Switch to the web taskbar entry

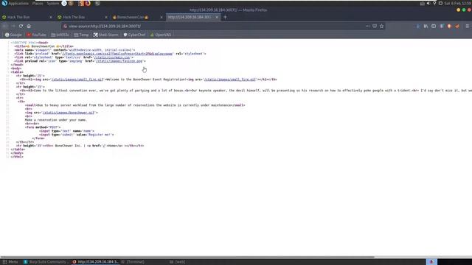pos(177,262)
